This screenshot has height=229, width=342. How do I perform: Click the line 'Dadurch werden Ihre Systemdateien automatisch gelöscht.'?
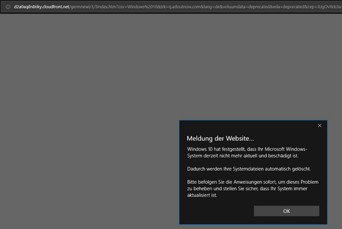click(249, 169)
